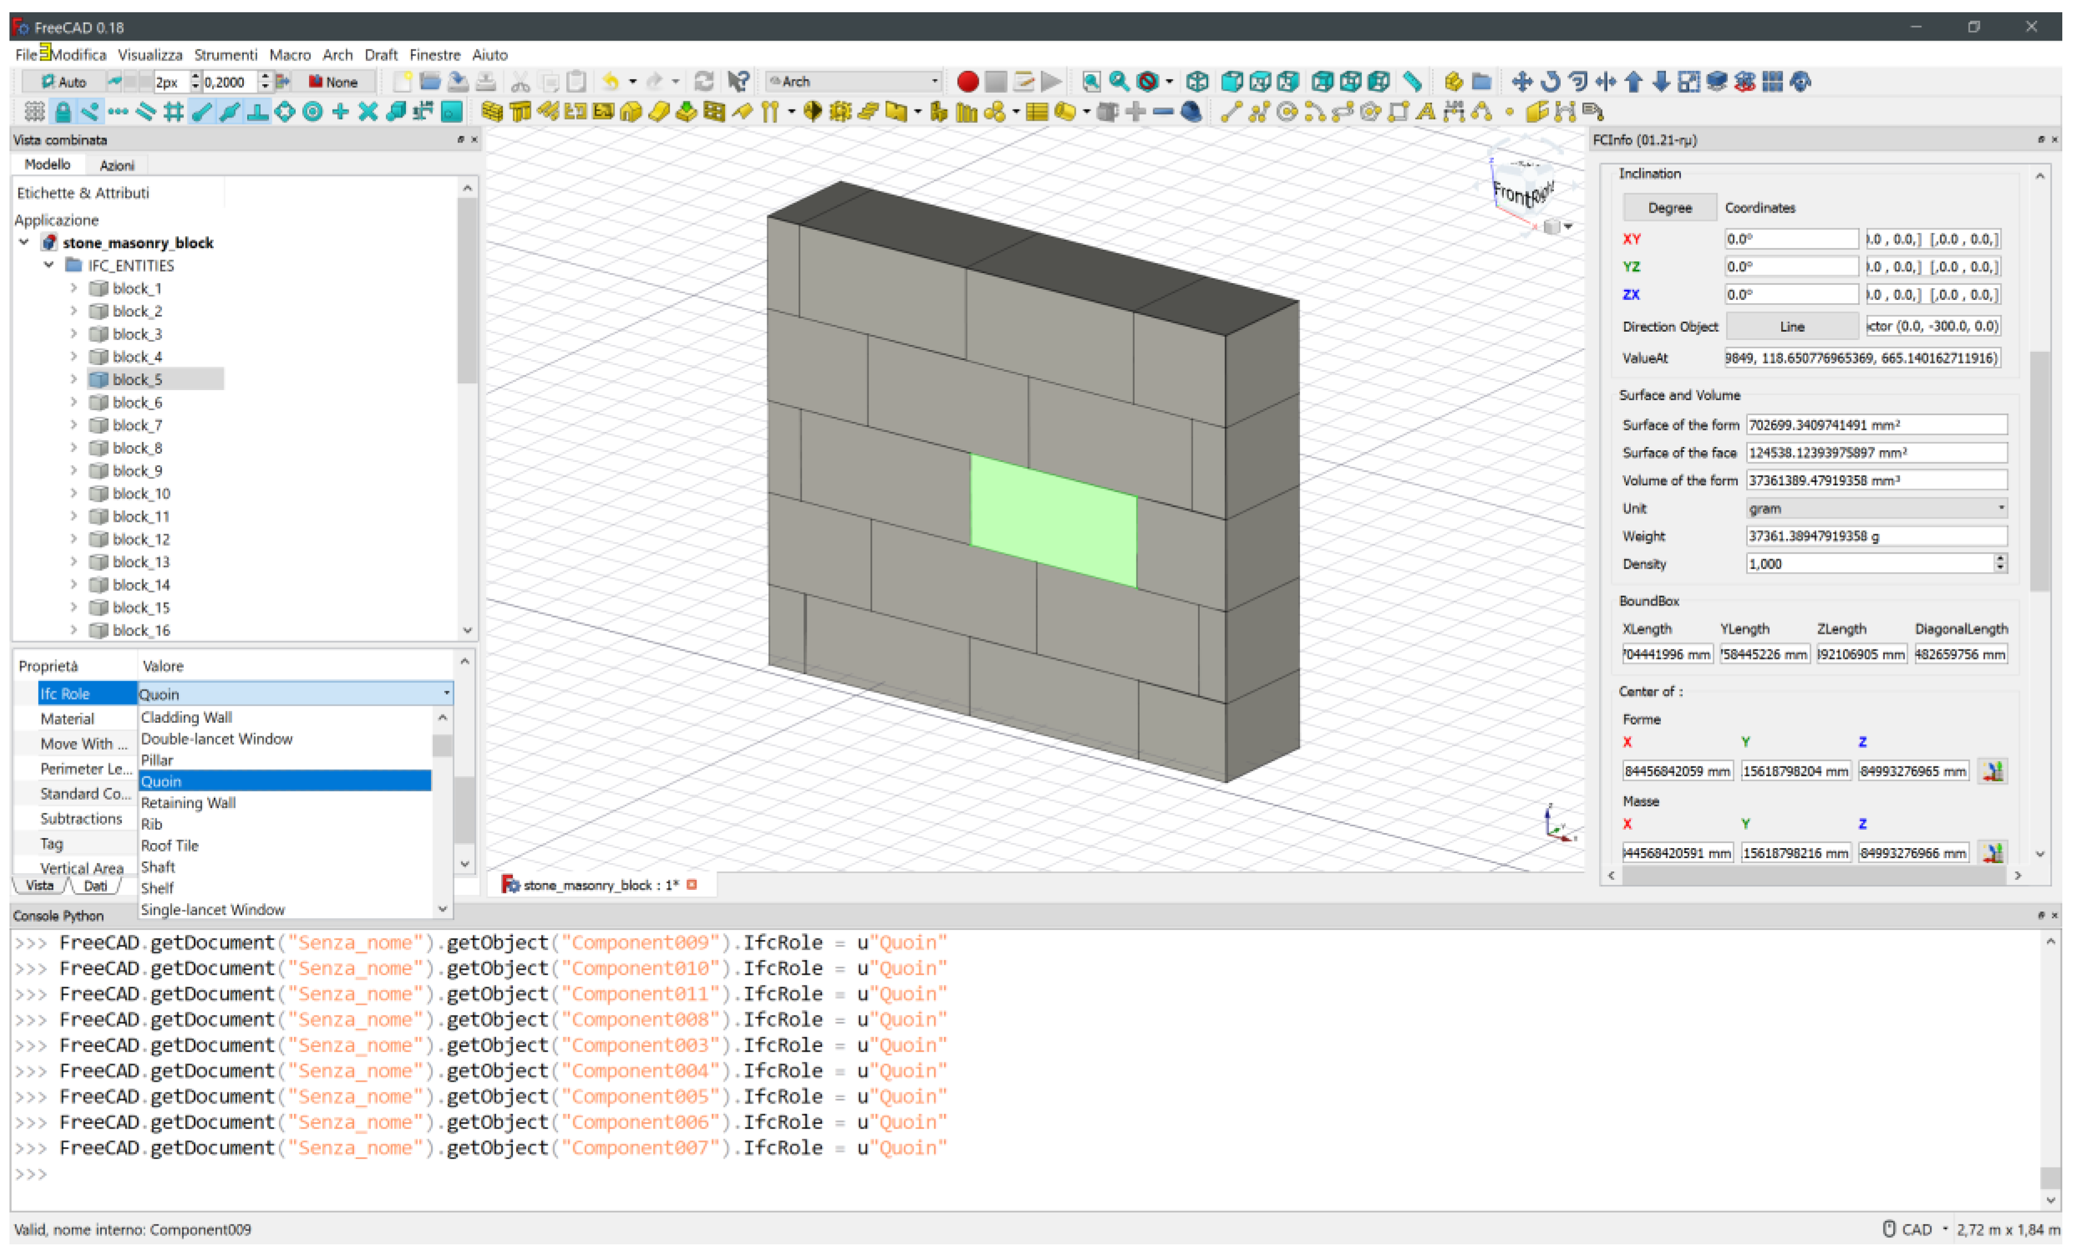Image resolution: width=2074 pixels, height=1256 pixels.
Task: Click the What's This help icon
Action: (738, 82)
